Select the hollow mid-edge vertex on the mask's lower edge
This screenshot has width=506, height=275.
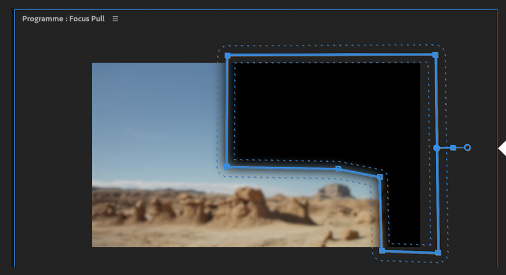click(x=338, y=169)
